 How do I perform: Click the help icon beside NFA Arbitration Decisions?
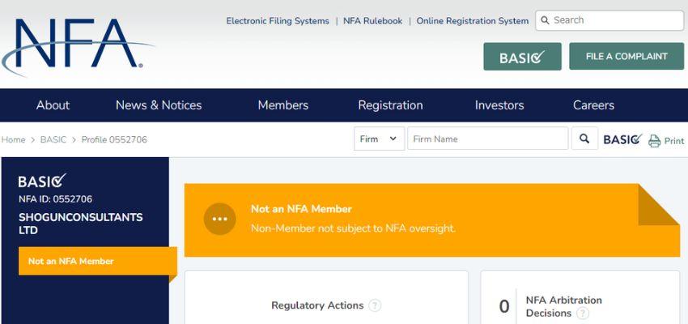tap(582, 313)
